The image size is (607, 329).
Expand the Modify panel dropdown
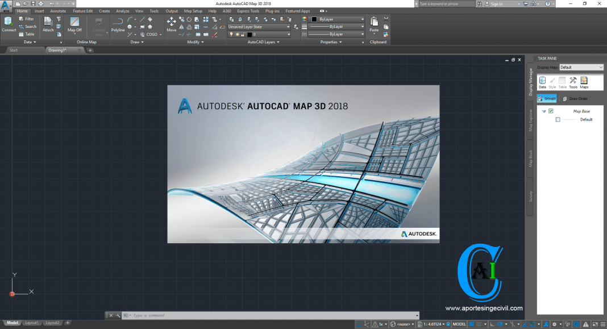tap(195, 42)
